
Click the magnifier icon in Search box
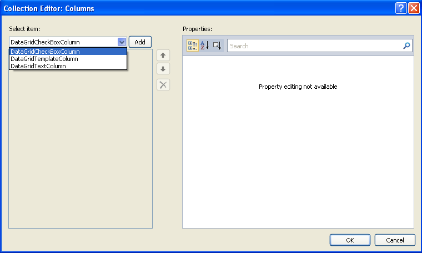point(406,45)
